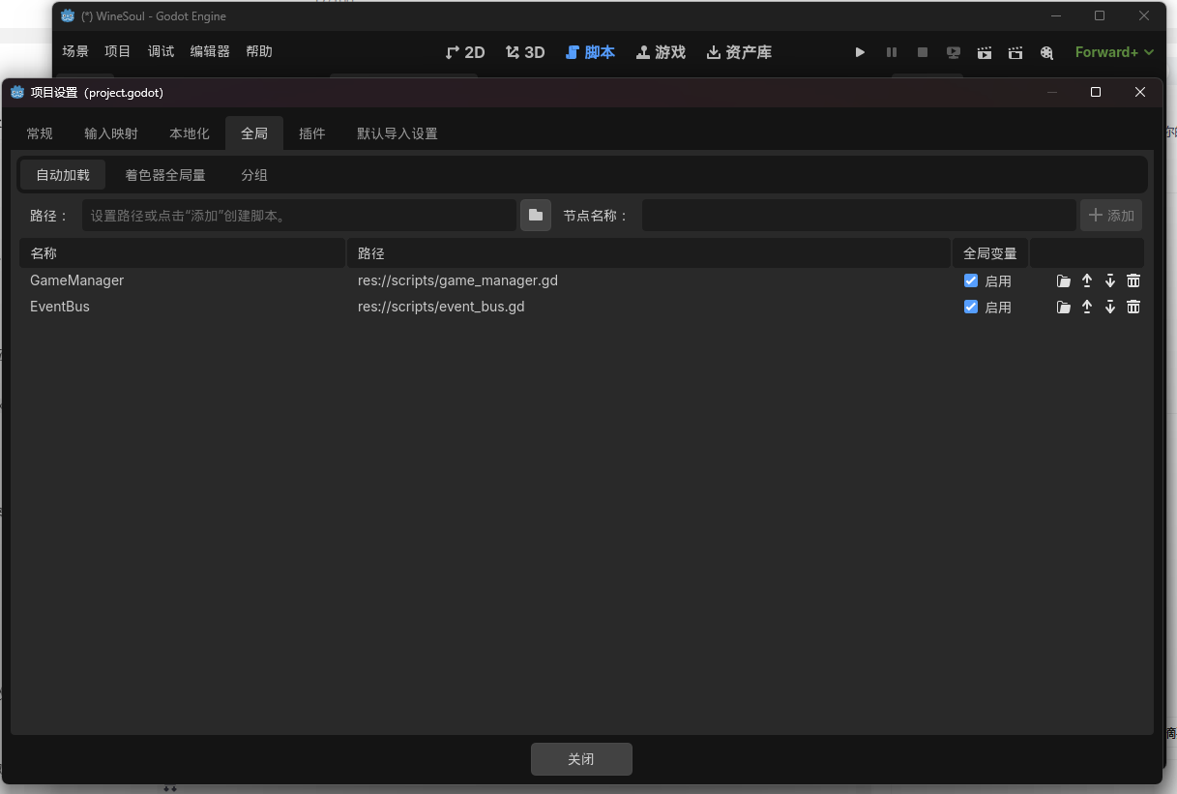1177x794 pixels.
Task: Open the 输入映射 tab
Action: pos(111,133)
